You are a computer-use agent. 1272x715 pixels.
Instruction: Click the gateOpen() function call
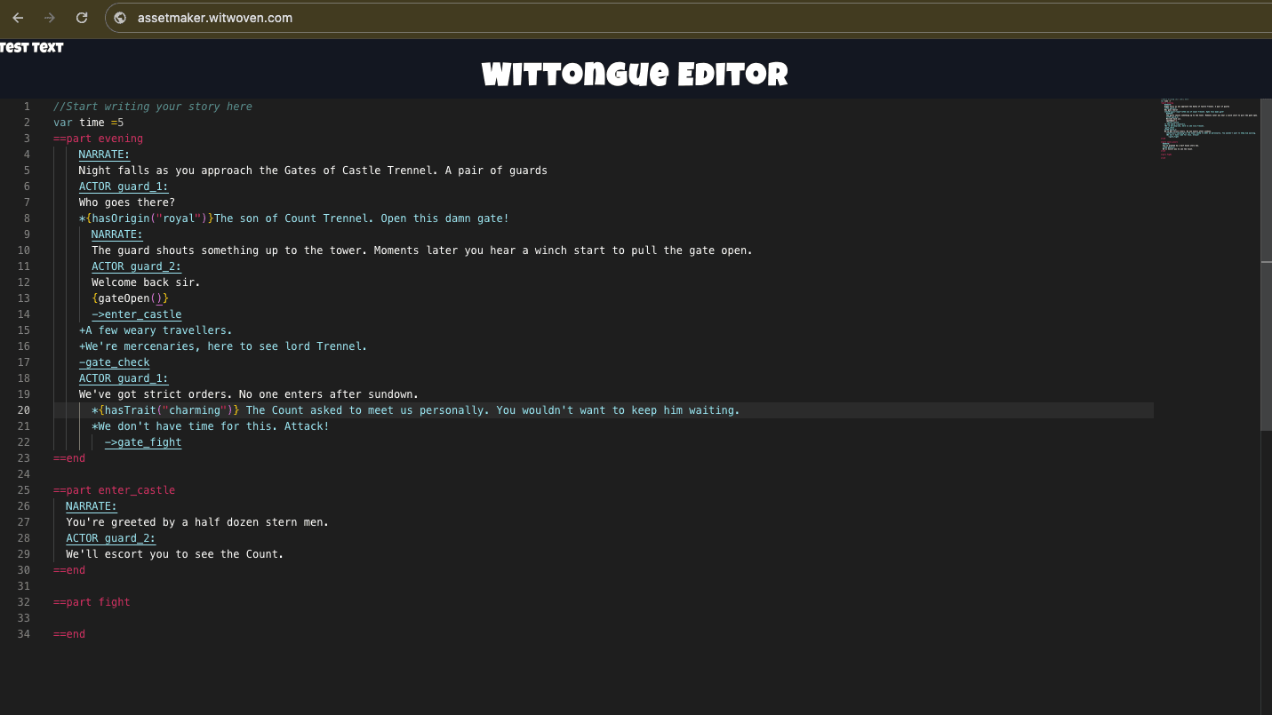point(129,298)
